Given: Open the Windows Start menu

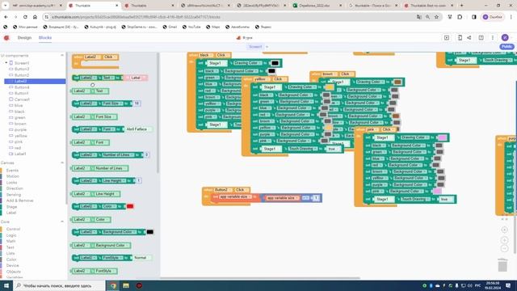Looking at the screenshot, I should click(6, 285).
